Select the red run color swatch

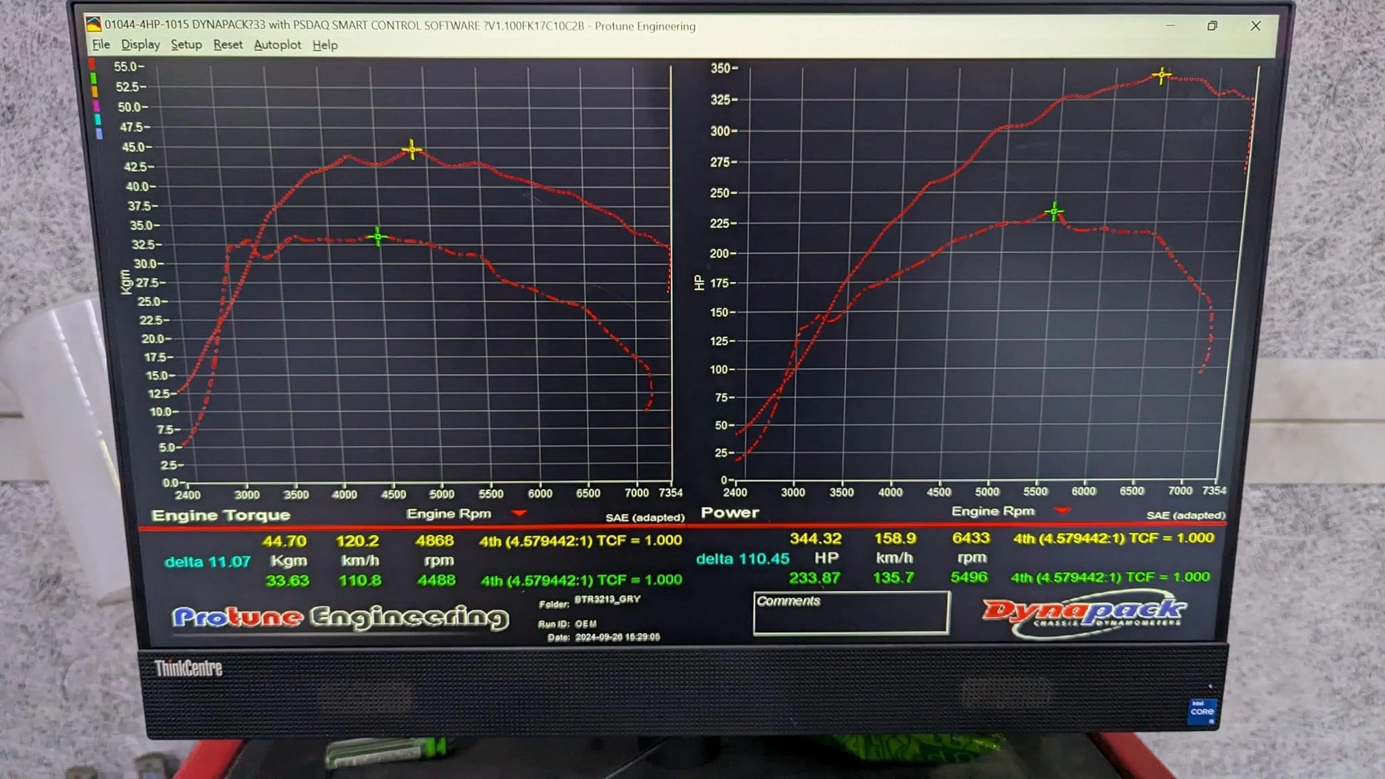point(92,65)
